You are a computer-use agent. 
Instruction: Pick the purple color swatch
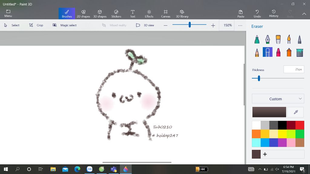(x=282, y=143)
